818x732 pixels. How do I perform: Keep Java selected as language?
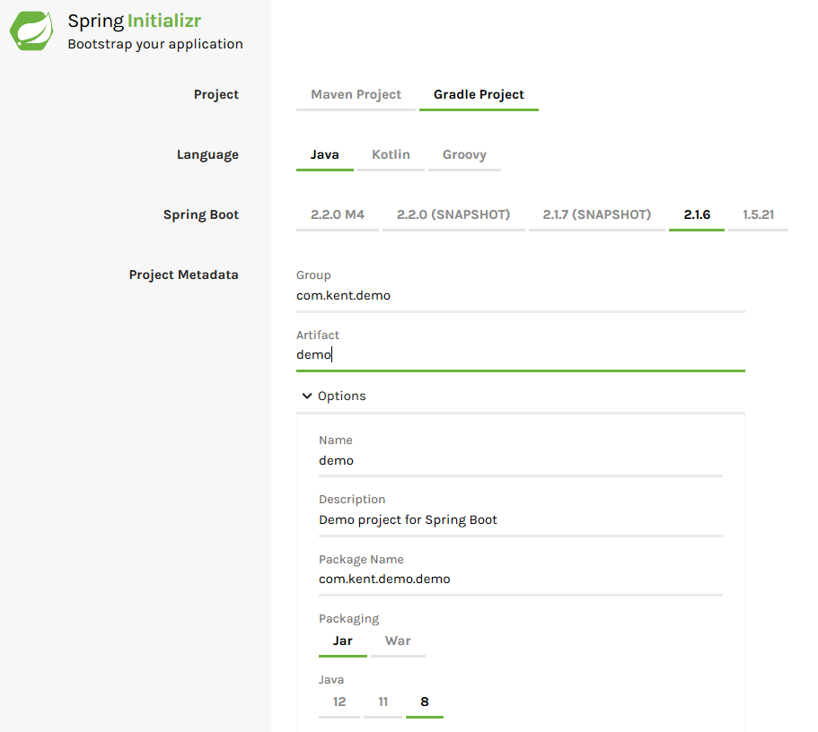pyautogui.click(x=324, y=154)
